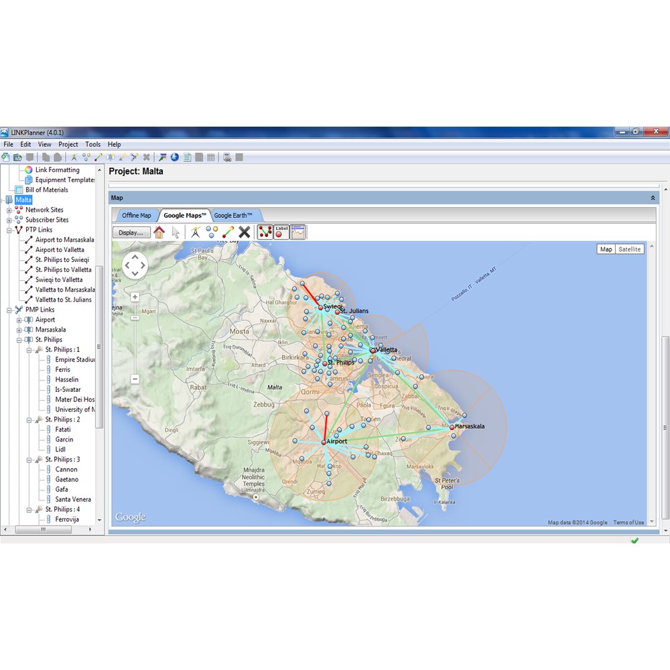Image resolution: width=670 pixels, height=670 pixels.
Task: Open the View menu
Action: tap(44, 145)
